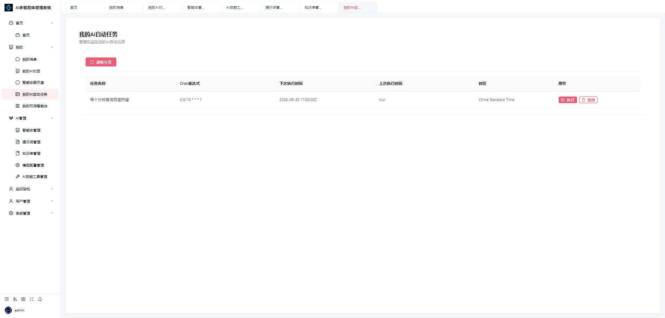Image resolution: width=665 pixels, height=318 pixels.
Task: Collapse the 首页 sidebar group chevron
Action: coord(52,23)
